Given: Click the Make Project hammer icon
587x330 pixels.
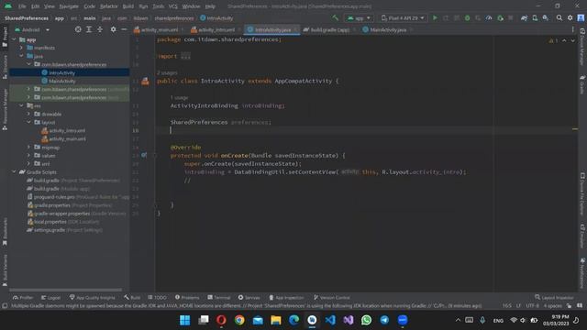Looking at the screenshot, I should pyautogui.click(x=335, y=18).
